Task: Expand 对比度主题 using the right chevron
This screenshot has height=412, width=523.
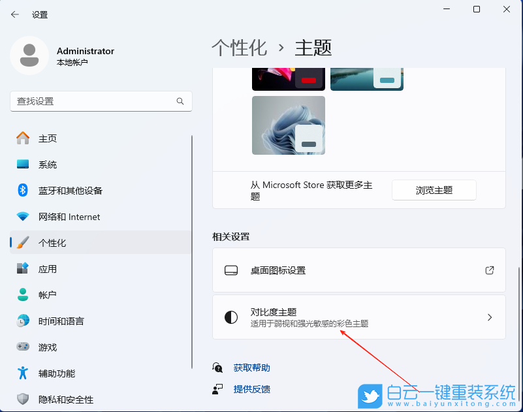Action: tap(489, 317)
